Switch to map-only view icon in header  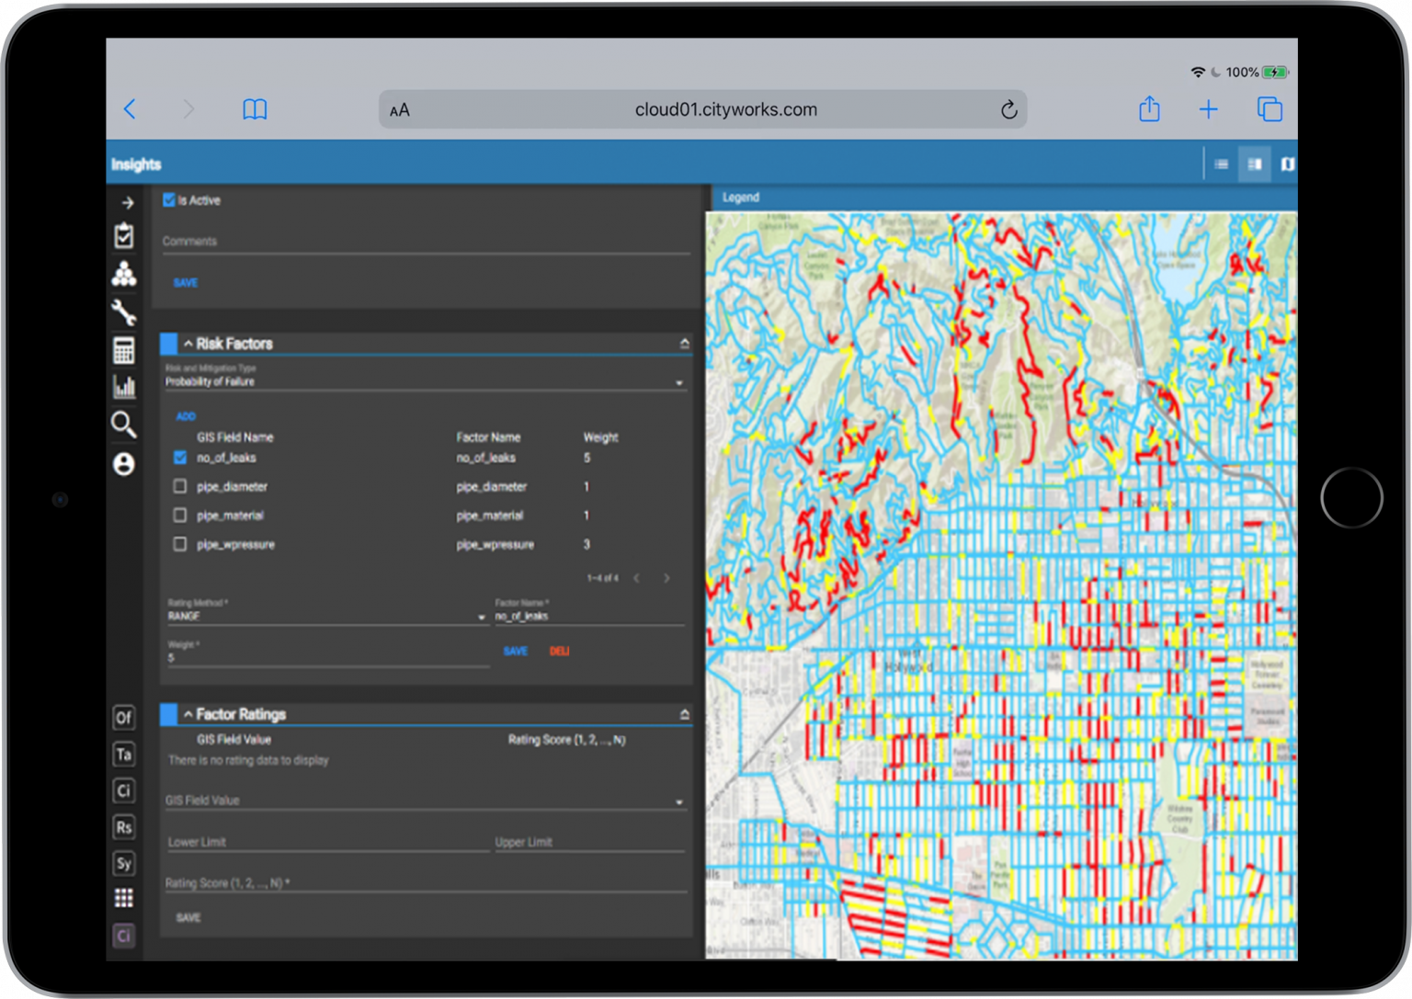tap(1287, 165)
